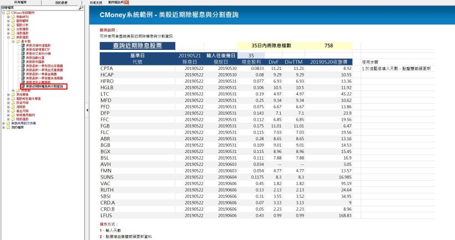Viewport: 455px width, 240px height.
Task: Select the SUNS ticker cell
Action: pos(137,177)
